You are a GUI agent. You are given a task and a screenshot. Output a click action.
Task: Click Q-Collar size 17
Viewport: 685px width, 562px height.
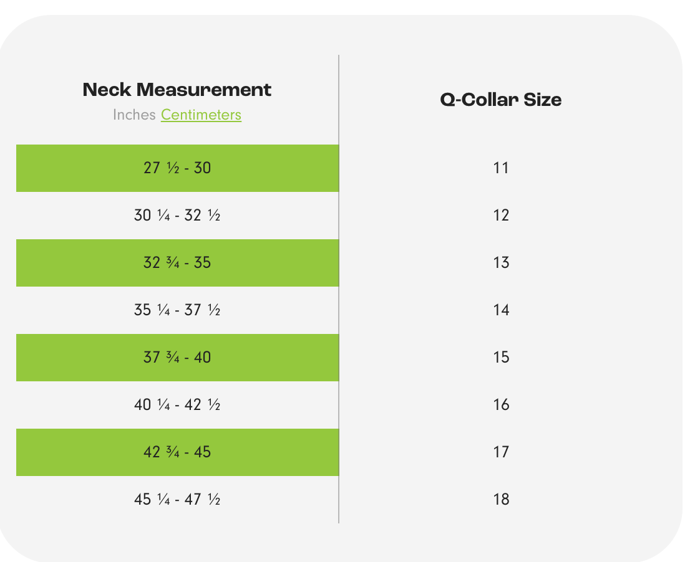tap(501, 452)
